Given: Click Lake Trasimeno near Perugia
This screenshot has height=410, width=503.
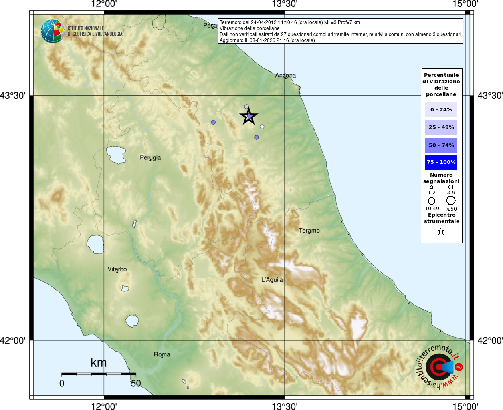Looking at the screenshot, I should pyautogui.click(x=116, y=155).
